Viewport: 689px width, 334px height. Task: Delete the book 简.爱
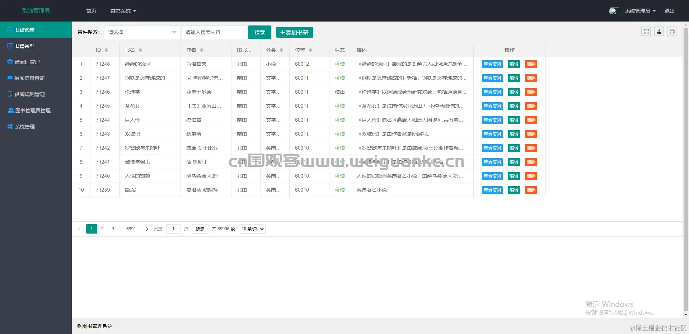click(531, 190)
